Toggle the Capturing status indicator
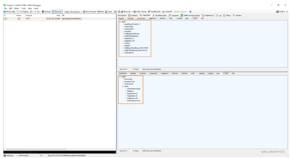 pos(9,155)
